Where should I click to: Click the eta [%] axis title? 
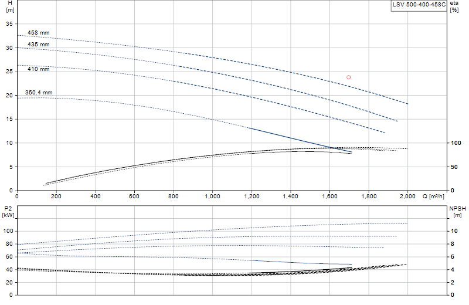pyautogui.click(x=454, y=6)
